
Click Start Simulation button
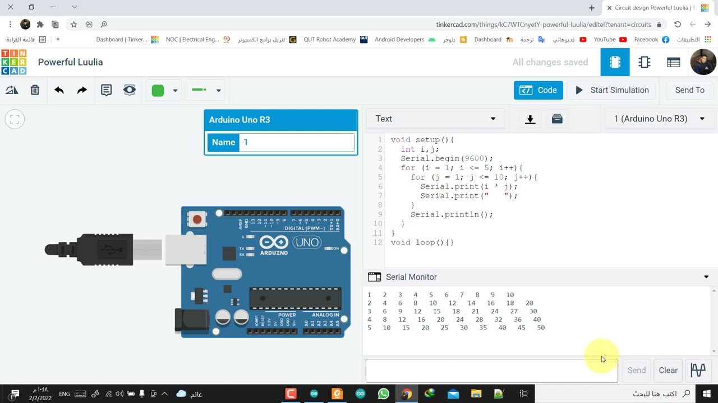click(612, 90)
